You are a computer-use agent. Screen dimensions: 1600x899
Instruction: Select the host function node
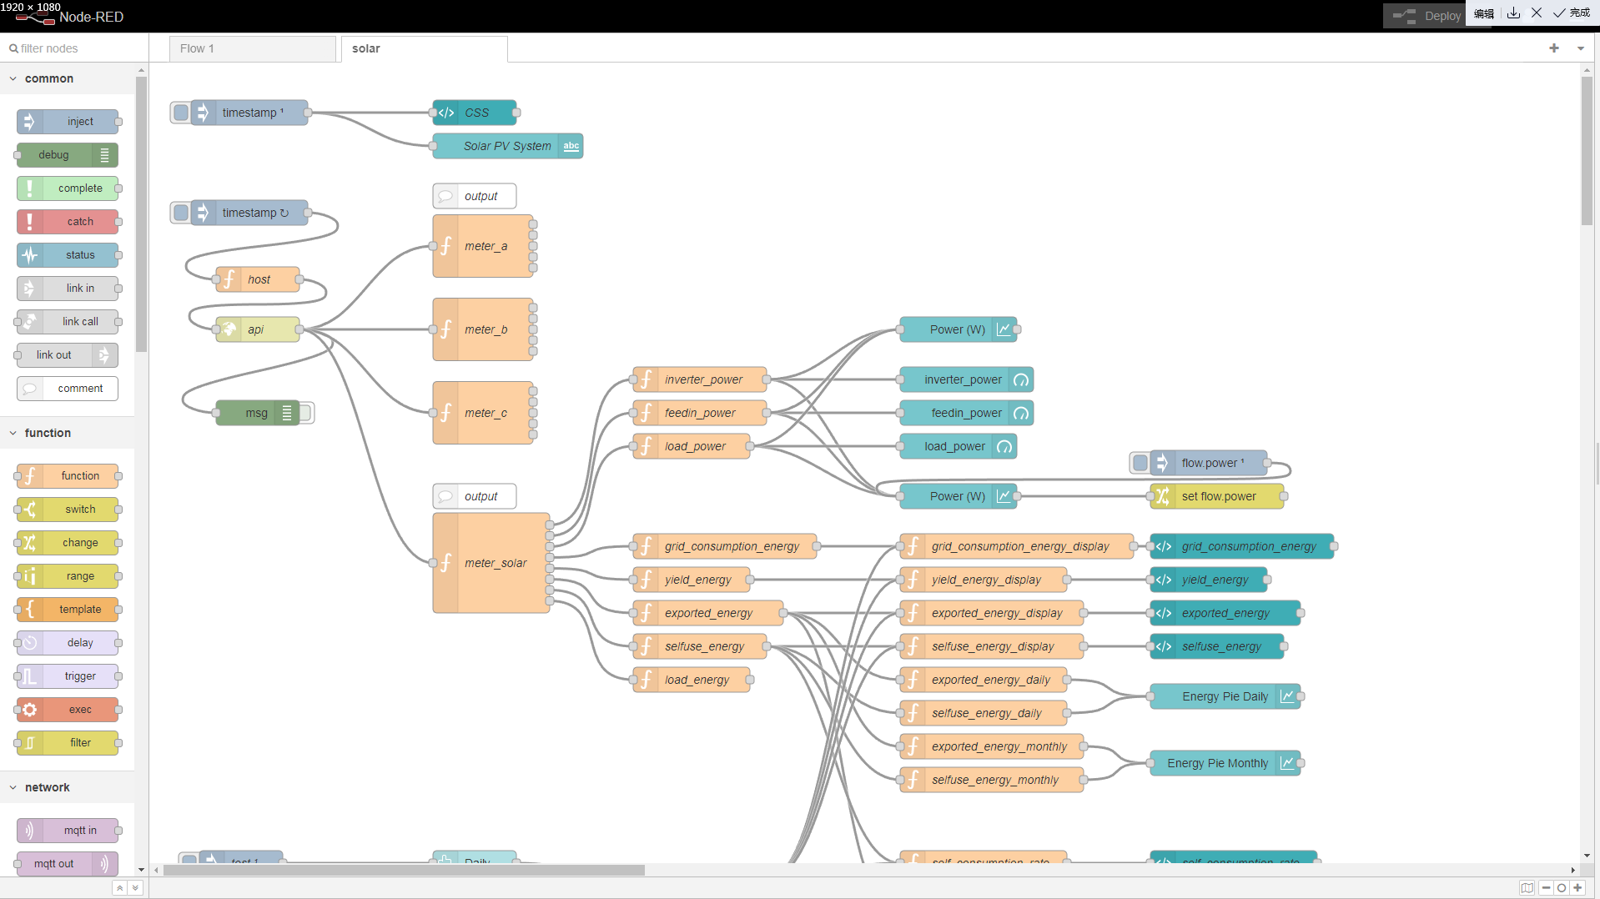(257, 279)
